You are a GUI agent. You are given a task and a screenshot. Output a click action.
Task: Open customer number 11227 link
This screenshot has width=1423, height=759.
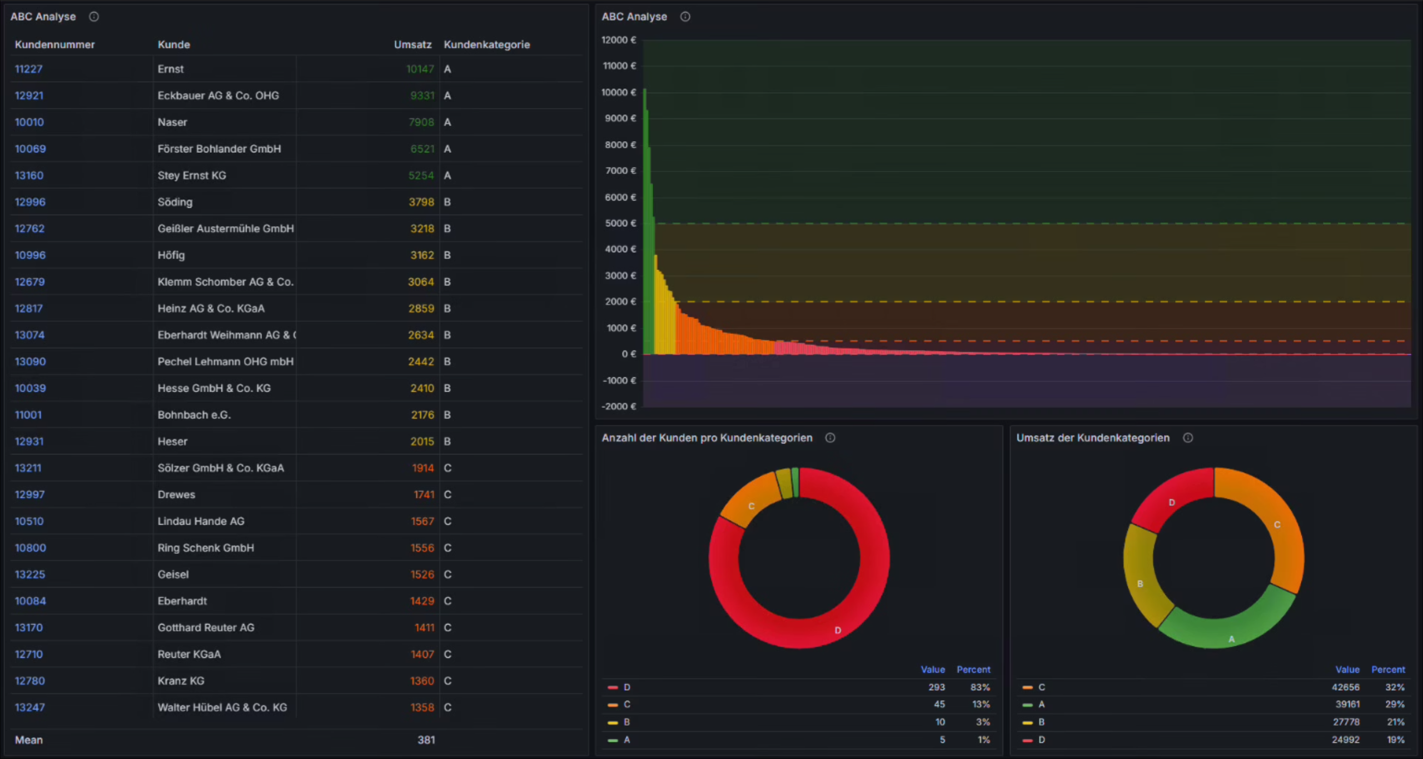pos(28,69)
